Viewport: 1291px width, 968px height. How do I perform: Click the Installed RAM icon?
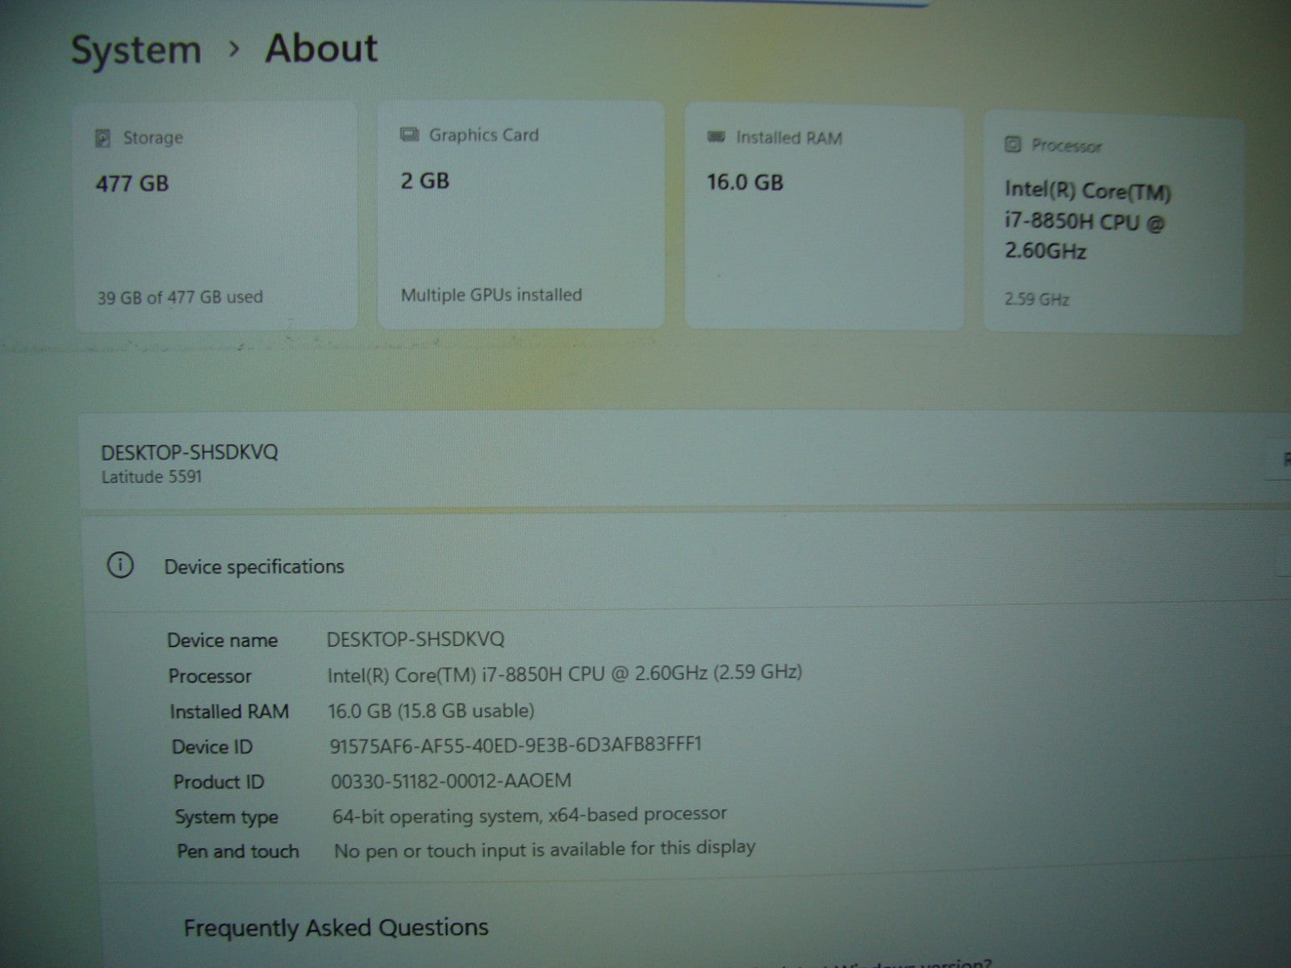click(x=716, y=138)
